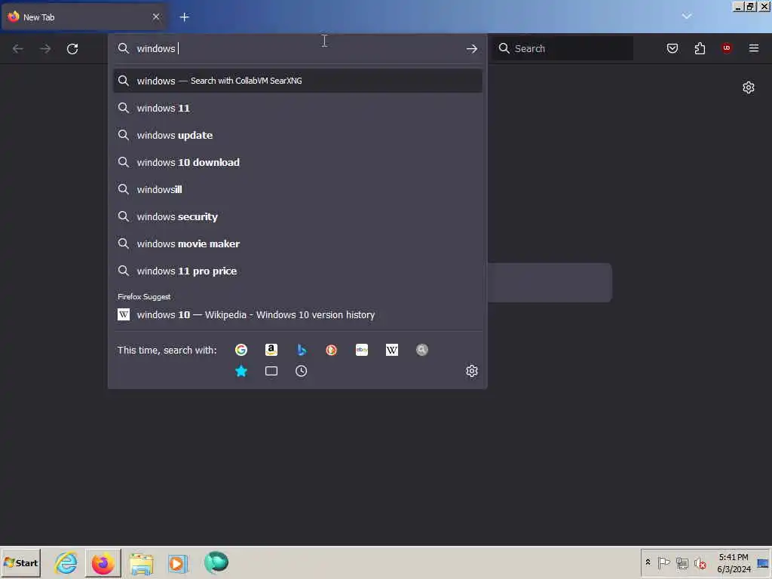
Task: Go back one page
Action: pos(18,49)
